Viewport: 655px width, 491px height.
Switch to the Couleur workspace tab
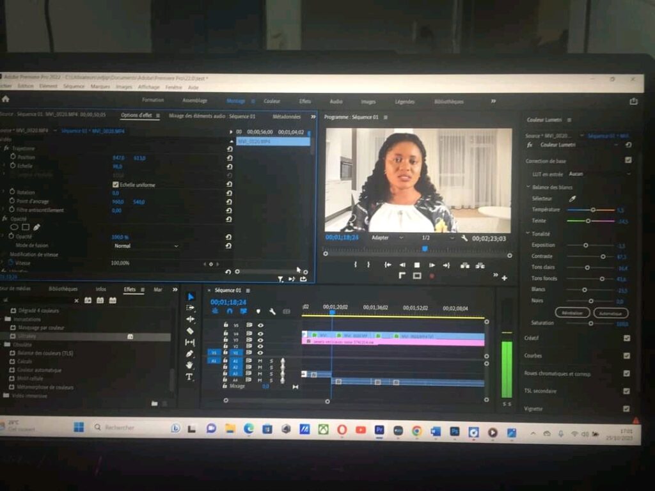coord(272,101)
